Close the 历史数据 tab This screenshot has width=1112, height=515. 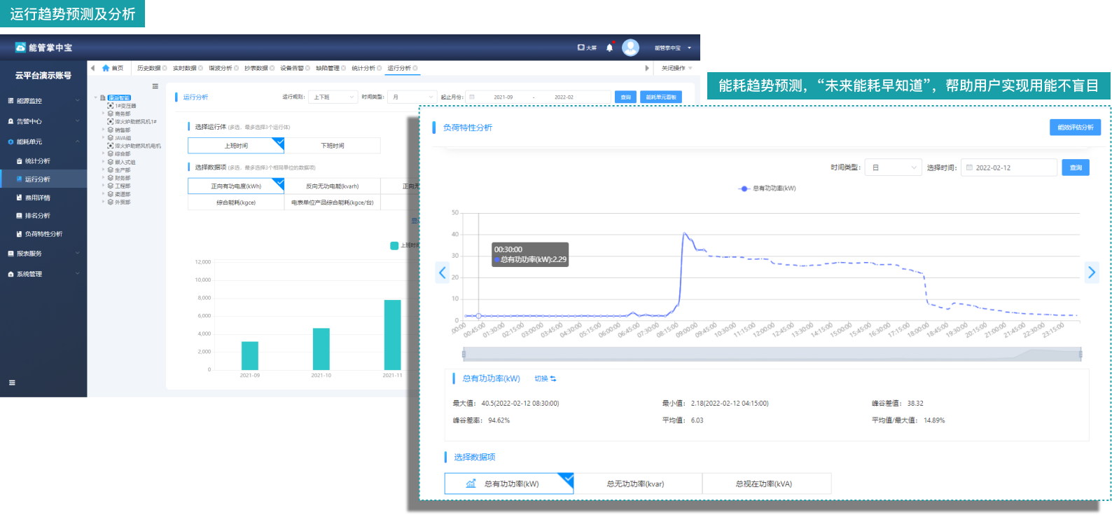click(165, 68)
